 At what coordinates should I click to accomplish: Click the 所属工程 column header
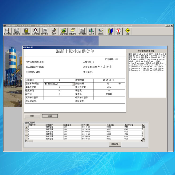point(37,125)
